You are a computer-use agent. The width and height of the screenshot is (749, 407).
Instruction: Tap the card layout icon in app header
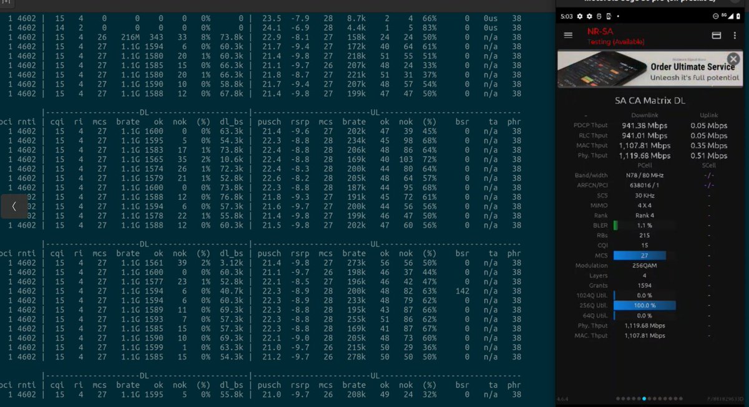click(x=717, y=36)
